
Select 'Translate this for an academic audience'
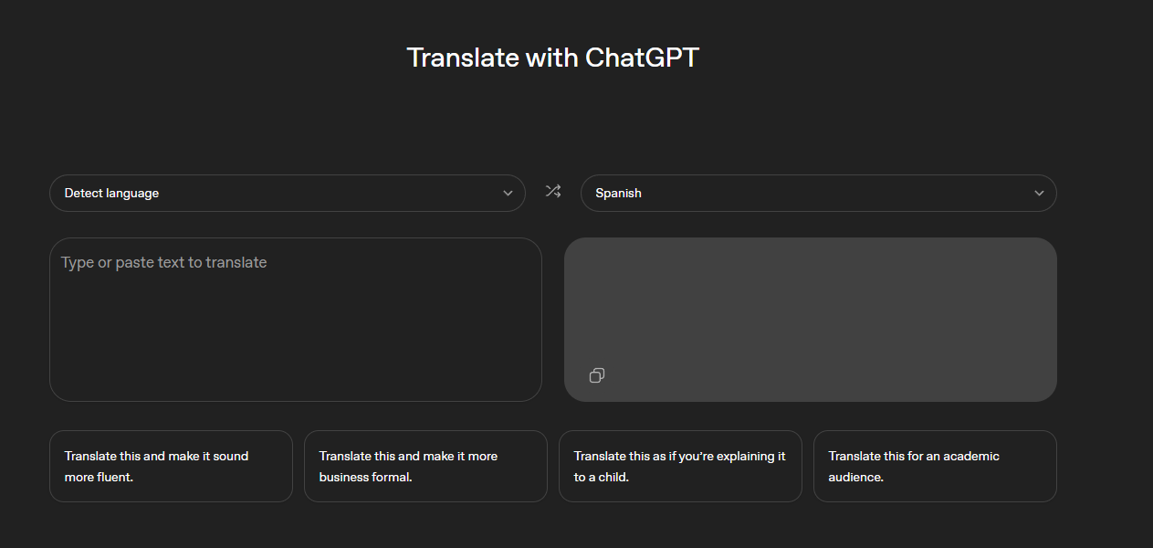[x=935, y=466]
